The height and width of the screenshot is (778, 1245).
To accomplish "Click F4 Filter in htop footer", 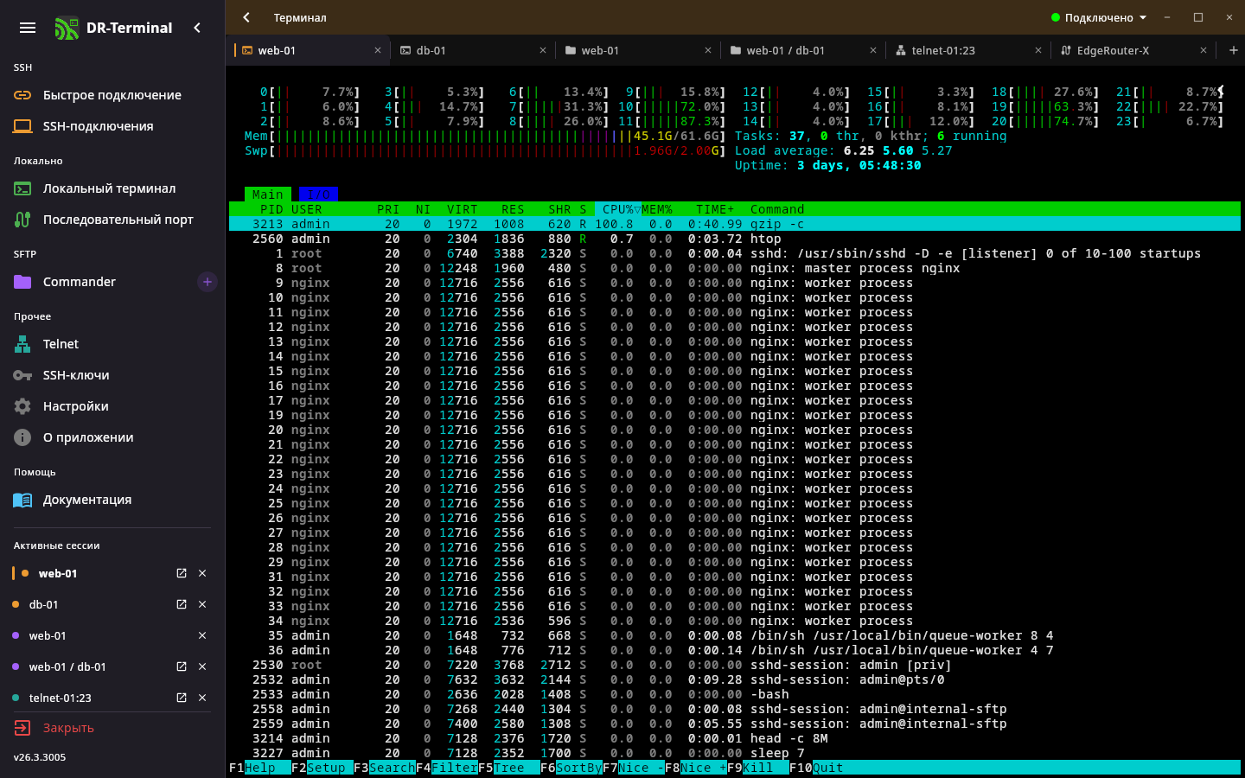I will pos(447,768).
